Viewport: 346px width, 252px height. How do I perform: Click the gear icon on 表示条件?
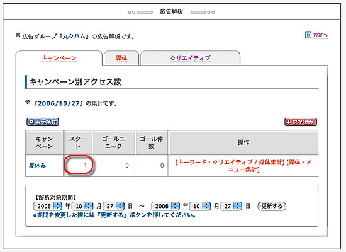tap(31, 122)
